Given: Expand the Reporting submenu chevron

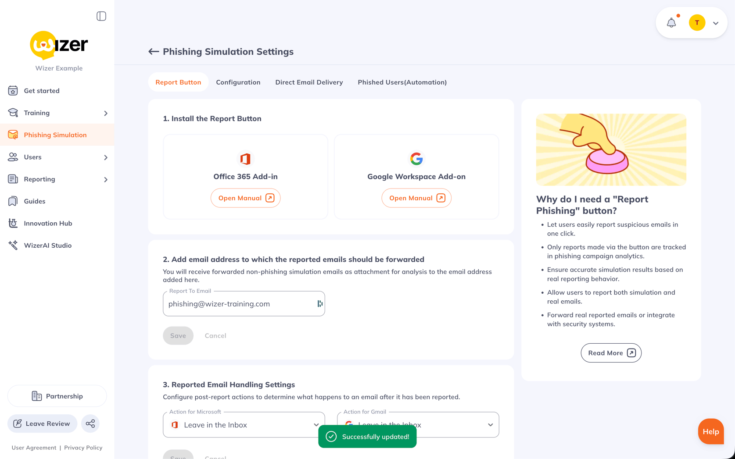Looking at the screenshot, I should (106, 179).
